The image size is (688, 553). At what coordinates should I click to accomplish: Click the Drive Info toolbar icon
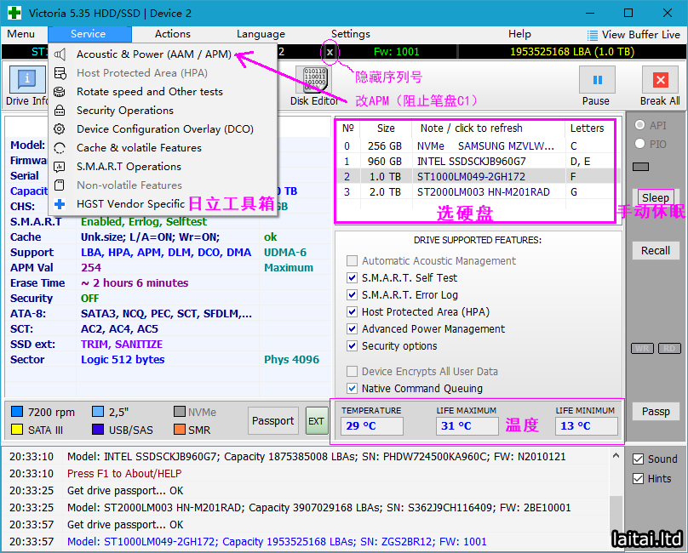click(27, 80)
